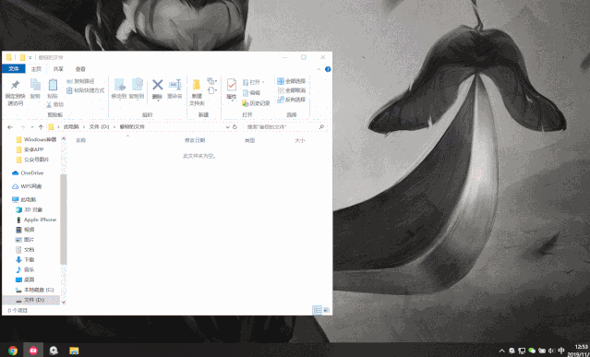Switch to Details view in the status bar

(x=318, y=310)
